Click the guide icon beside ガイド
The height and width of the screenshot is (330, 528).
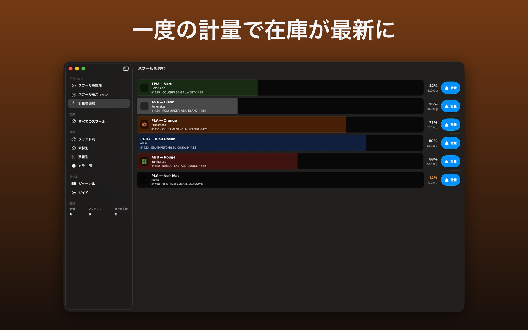[74, 193]
